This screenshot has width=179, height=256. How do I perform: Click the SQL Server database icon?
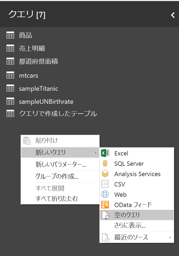[105, 164]
